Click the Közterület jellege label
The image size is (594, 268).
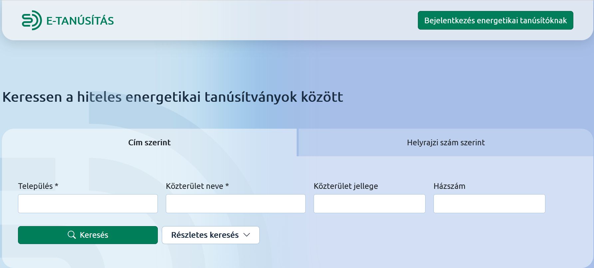pyautogui.click(x=346, y=186)
